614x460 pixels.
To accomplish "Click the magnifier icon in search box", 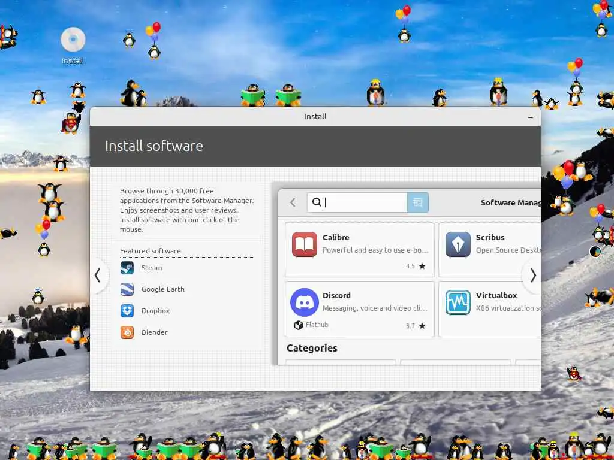I will tap(317, 202).
